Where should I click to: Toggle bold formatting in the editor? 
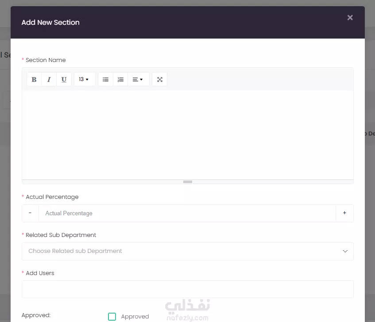coord(34,79)
